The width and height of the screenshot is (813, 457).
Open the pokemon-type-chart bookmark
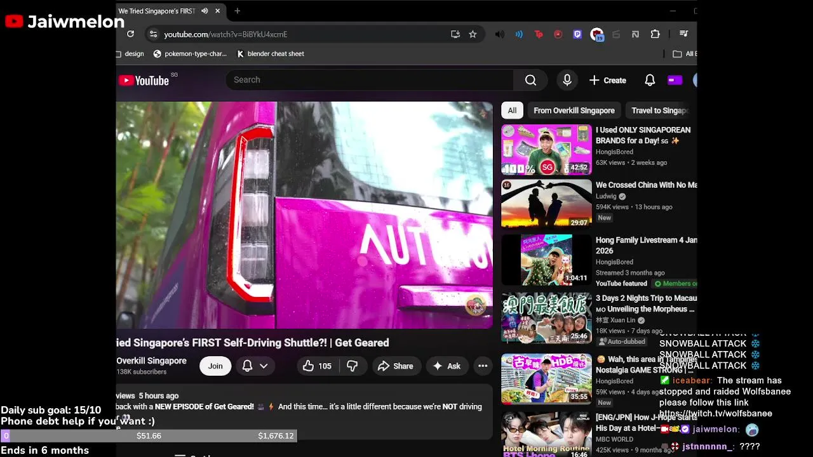[x=190, y=54]
